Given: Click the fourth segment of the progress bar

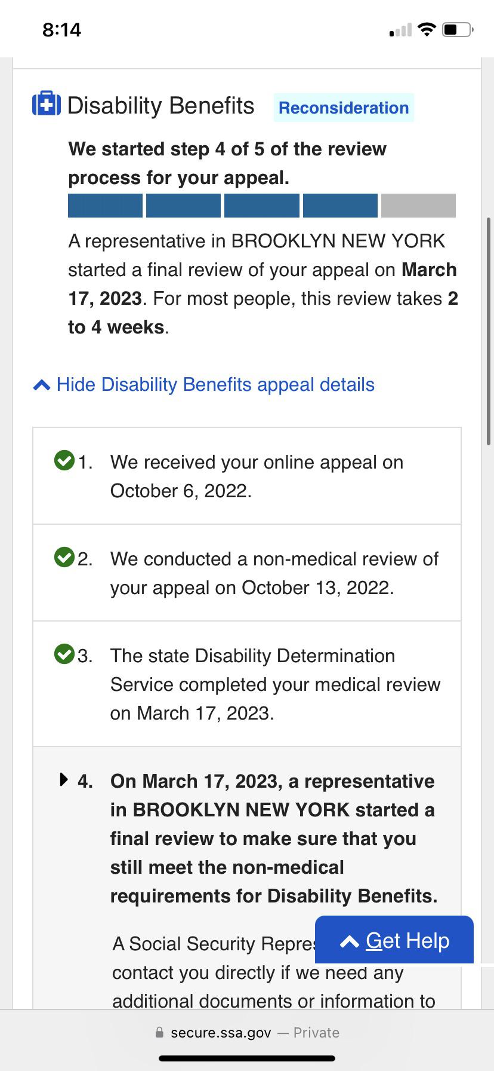Looking at the screenshot, I should coord(339,205).
